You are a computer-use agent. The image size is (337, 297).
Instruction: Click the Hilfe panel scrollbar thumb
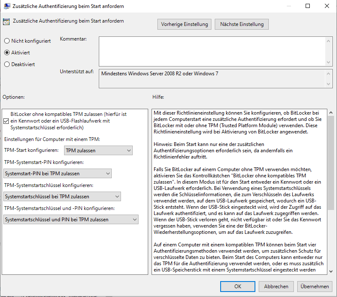331,163
